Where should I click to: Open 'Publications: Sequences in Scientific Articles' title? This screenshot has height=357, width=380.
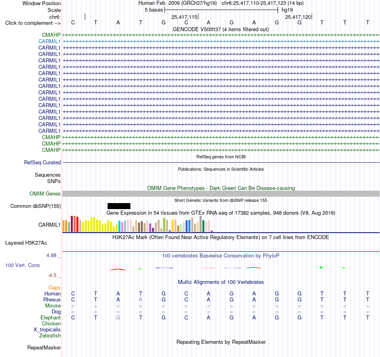(x=221, y=169)
